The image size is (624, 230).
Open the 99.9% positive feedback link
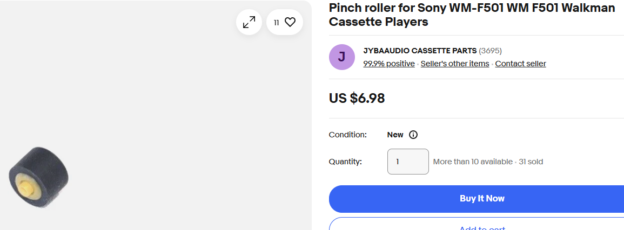[x=389, y=64]
